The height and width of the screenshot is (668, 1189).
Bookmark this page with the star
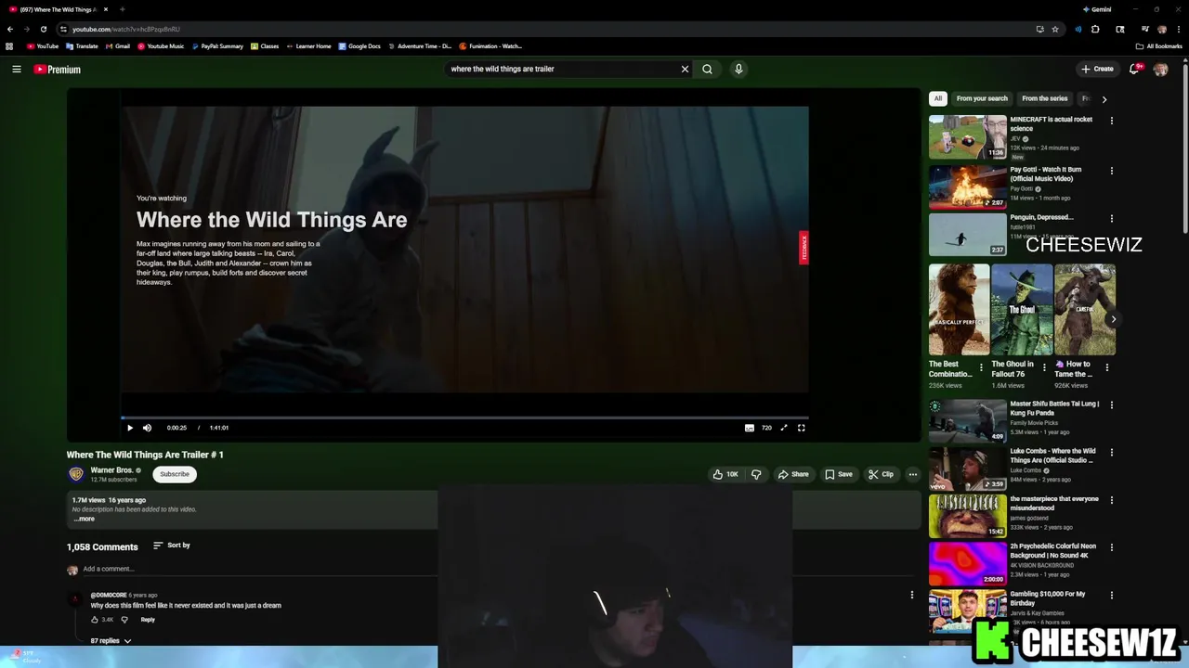(x=1055, y=29)
